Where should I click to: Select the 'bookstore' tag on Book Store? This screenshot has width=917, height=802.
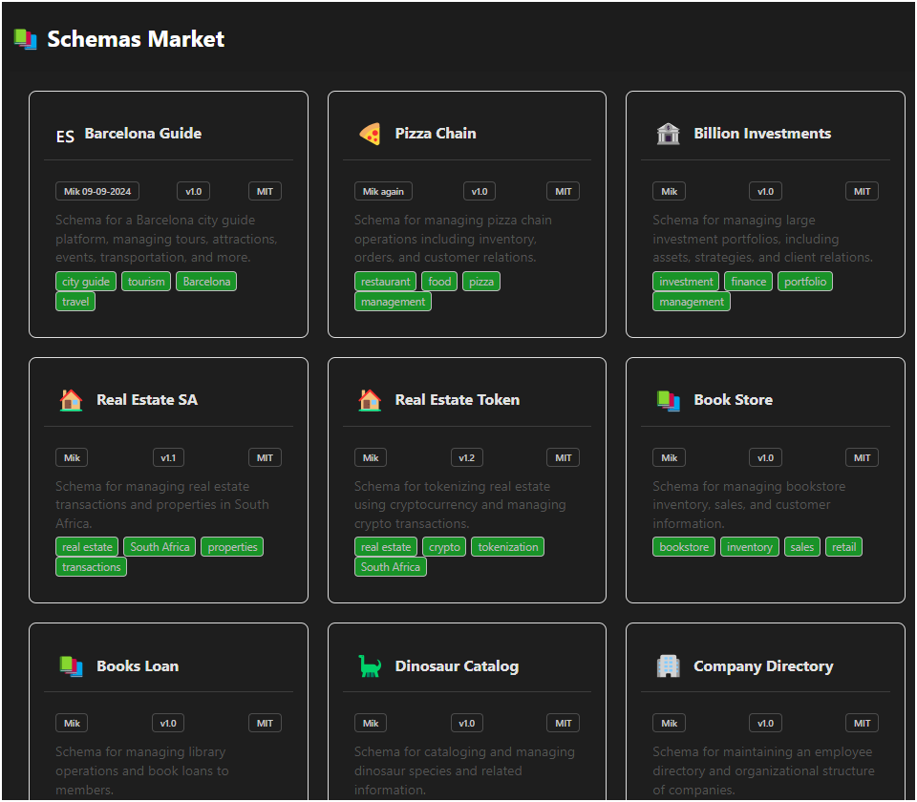pyautogui.click(x=684, y=547)
